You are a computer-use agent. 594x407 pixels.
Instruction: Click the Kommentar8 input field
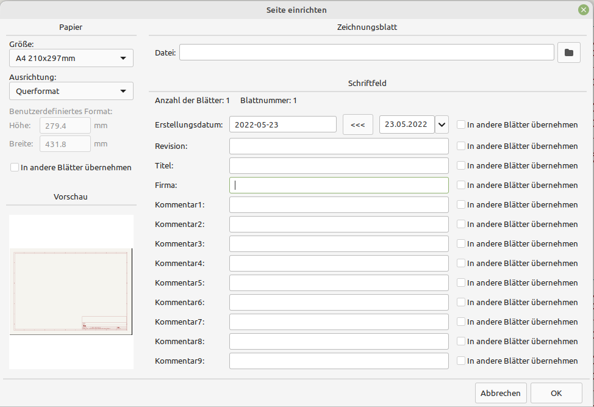click(x=339, y=341)
